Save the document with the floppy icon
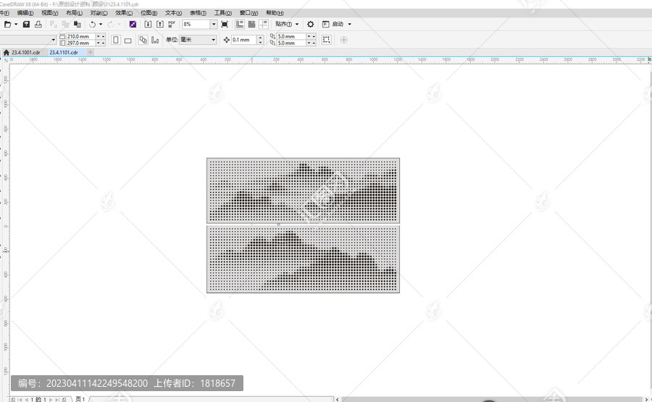 [26, 25]
